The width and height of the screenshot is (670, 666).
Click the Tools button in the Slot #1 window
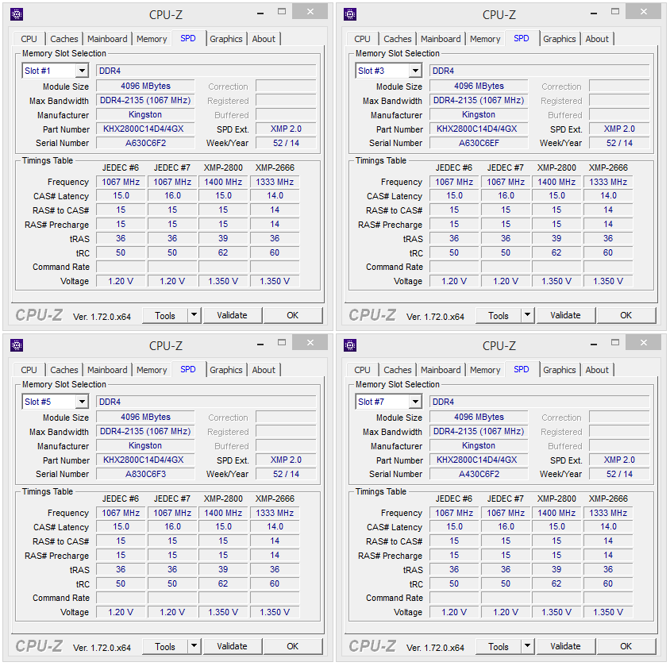165,316
